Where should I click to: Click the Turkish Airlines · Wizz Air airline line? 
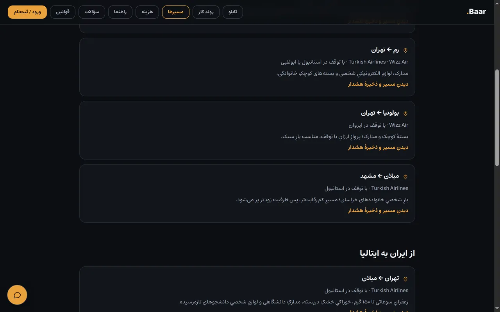pos(345,62)
